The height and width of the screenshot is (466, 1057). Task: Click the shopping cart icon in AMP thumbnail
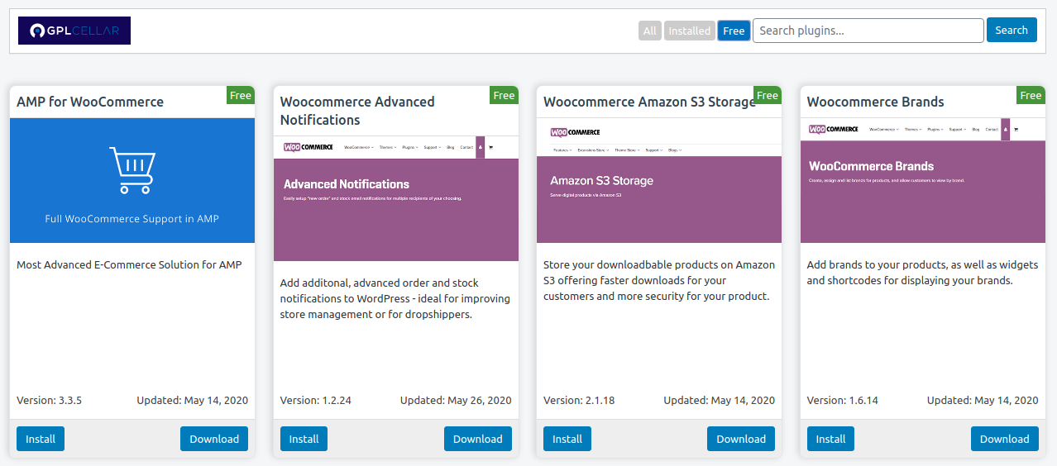pos(132,170)
